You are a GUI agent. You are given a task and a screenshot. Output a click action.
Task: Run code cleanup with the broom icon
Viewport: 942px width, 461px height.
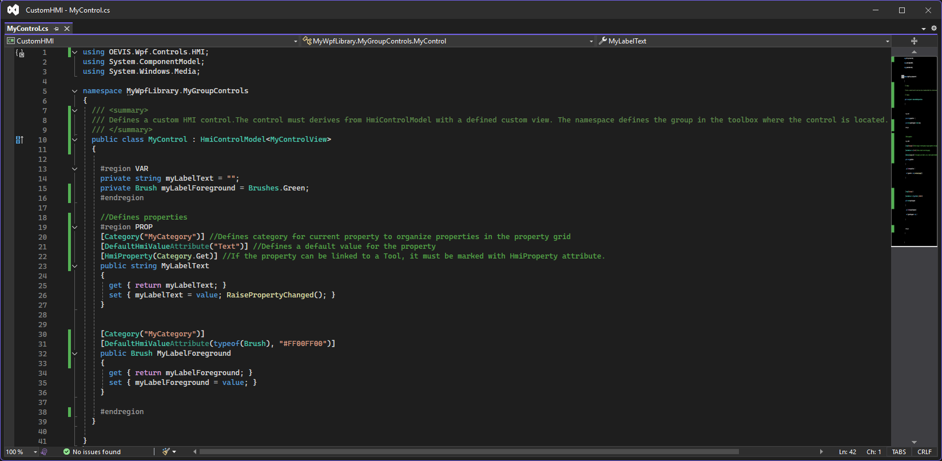(x=166, y=452)
